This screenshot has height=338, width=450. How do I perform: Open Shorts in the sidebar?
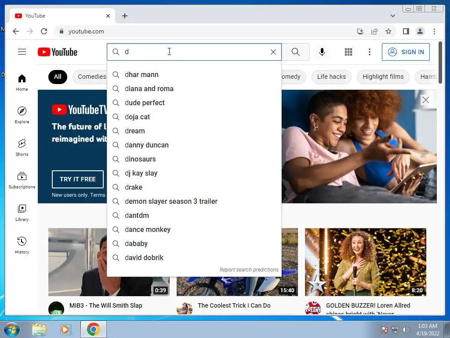[x=22, y=148]
